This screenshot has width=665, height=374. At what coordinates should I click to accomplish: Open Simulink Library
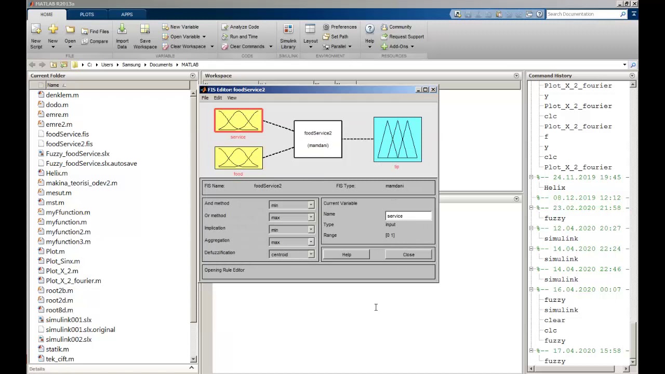point(288,36)
